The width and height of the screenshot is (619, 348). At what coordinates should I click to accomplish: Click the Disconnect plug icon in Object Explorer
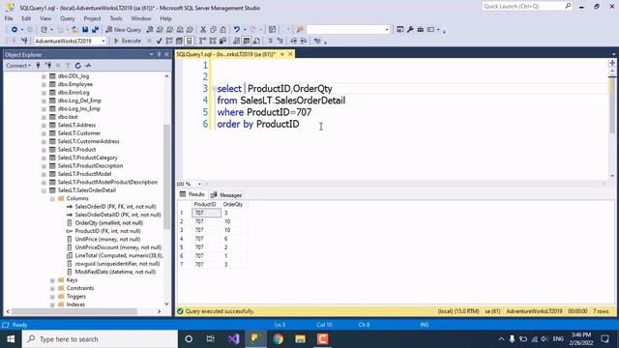48,66
